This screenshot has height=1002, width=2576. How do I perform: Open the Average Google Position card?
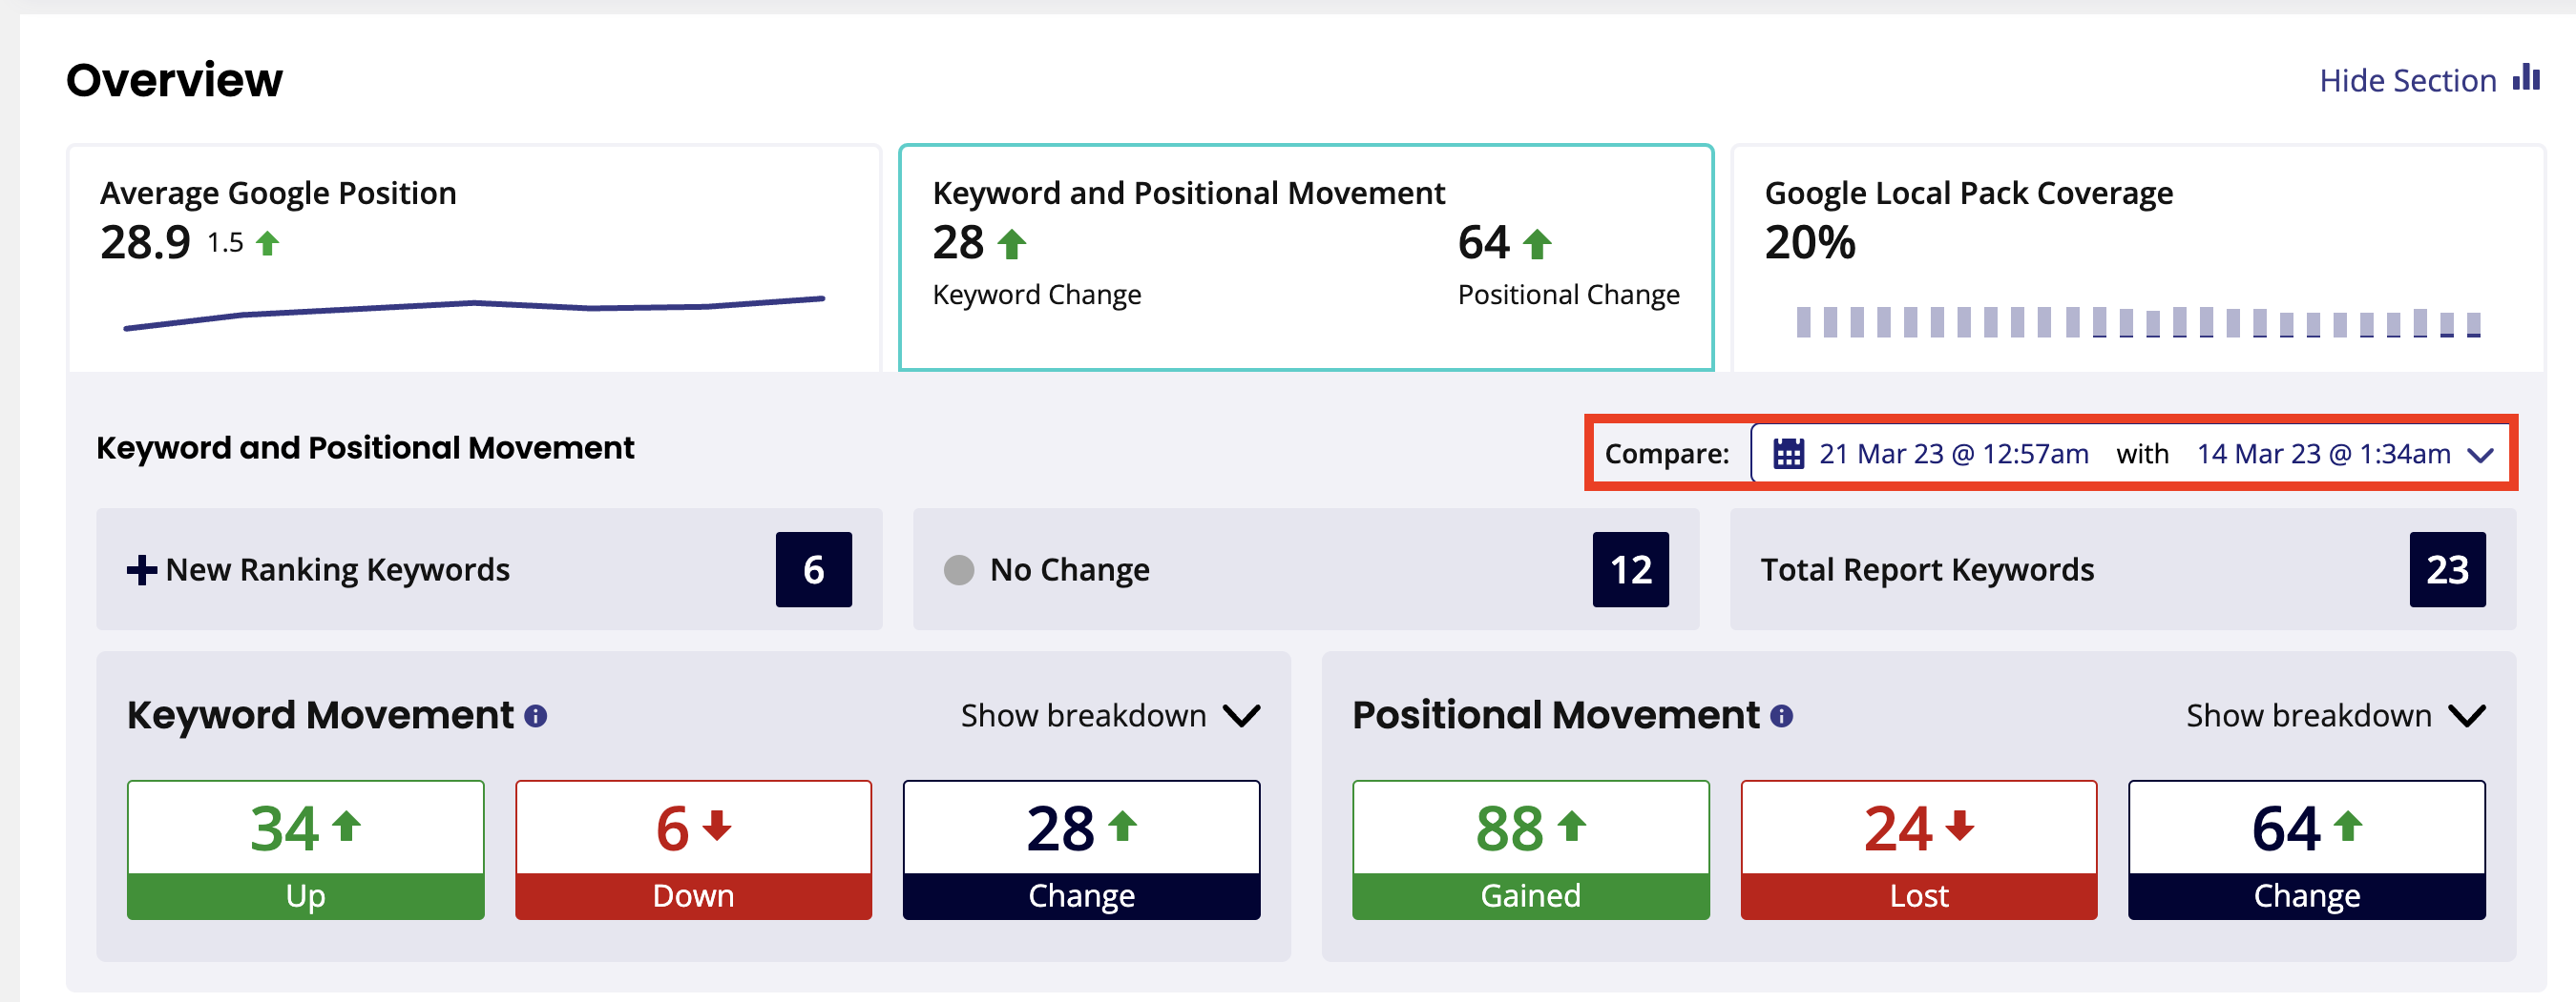click(474, 257)
